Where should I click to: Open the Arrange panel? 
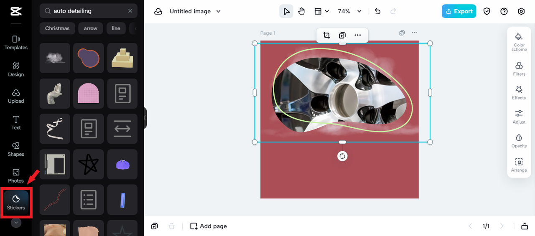click(519, 165)
